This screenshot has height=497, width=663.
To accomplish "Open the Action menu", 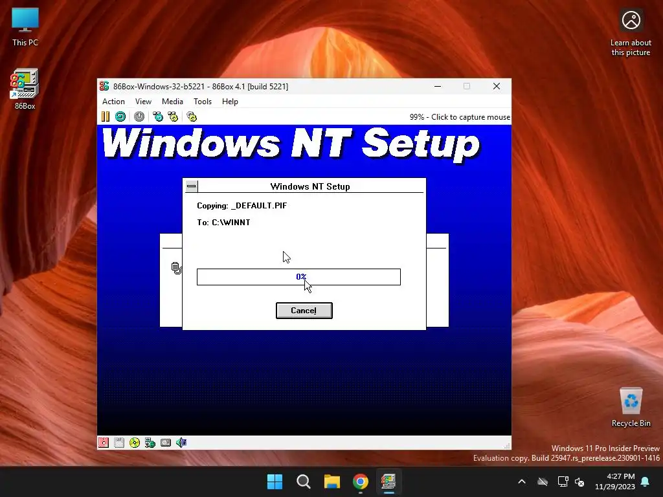I will tap(113, 102).
